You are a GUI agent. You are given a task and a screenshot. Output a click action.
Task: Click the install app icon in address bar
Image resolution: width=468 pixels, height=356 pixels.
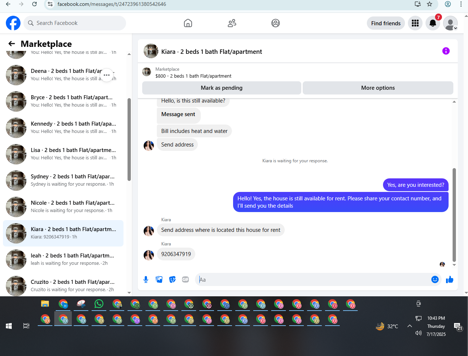pos(418,4)
